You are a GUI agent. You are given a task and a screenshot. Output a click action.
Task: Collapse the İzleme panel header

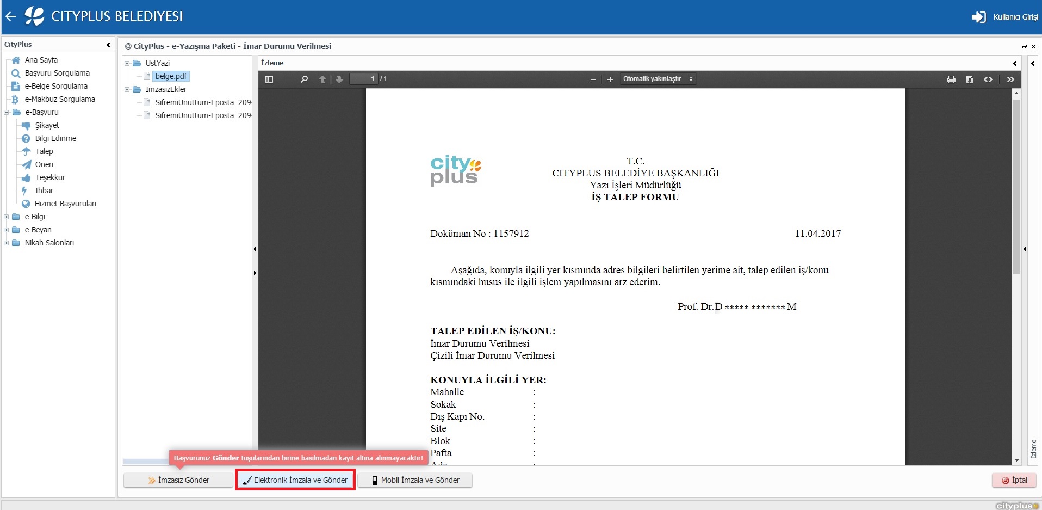tap(1015, 63)
